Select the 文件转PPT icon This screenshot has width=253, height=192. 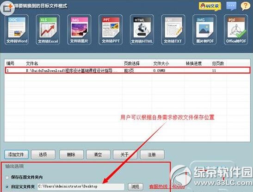(x=111, y=30)
